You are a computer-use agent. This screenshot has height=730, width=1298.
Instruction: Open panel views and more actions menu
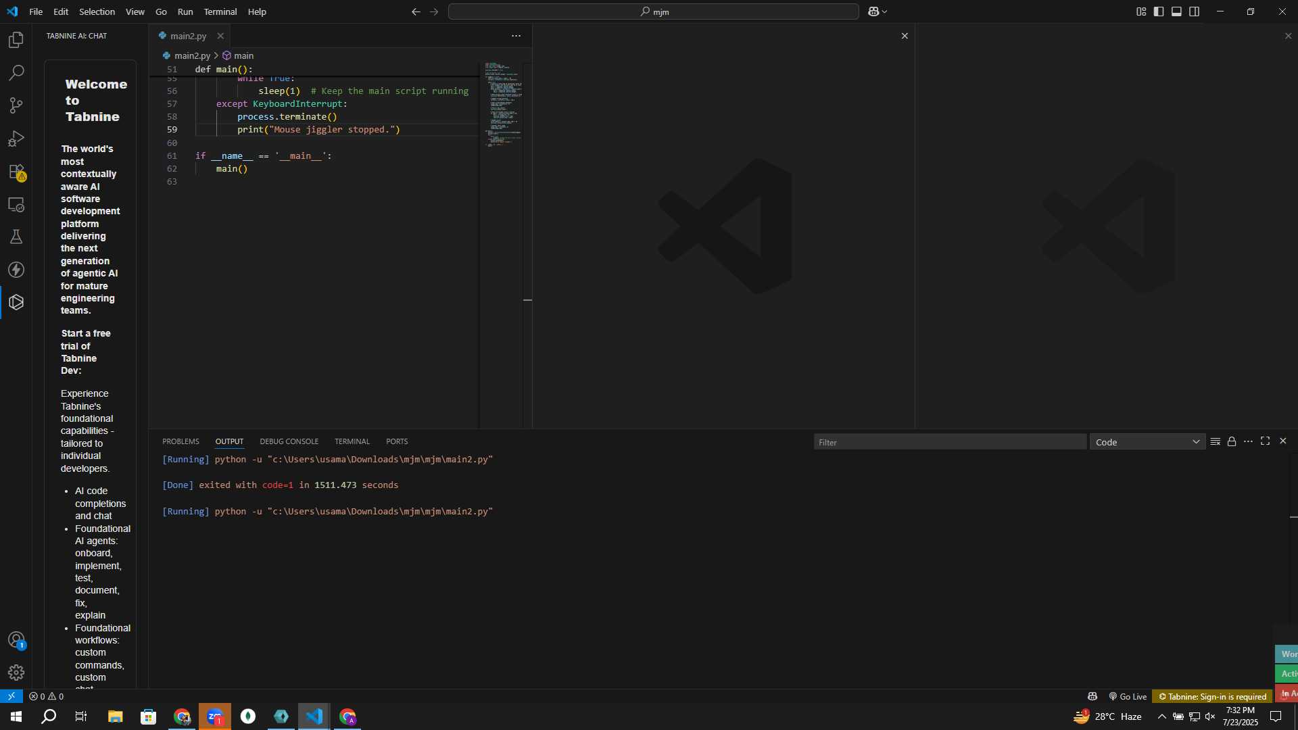tap(1248, 441)
